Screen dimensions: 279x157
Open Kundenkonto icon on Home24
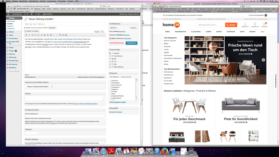click(245, 25)
